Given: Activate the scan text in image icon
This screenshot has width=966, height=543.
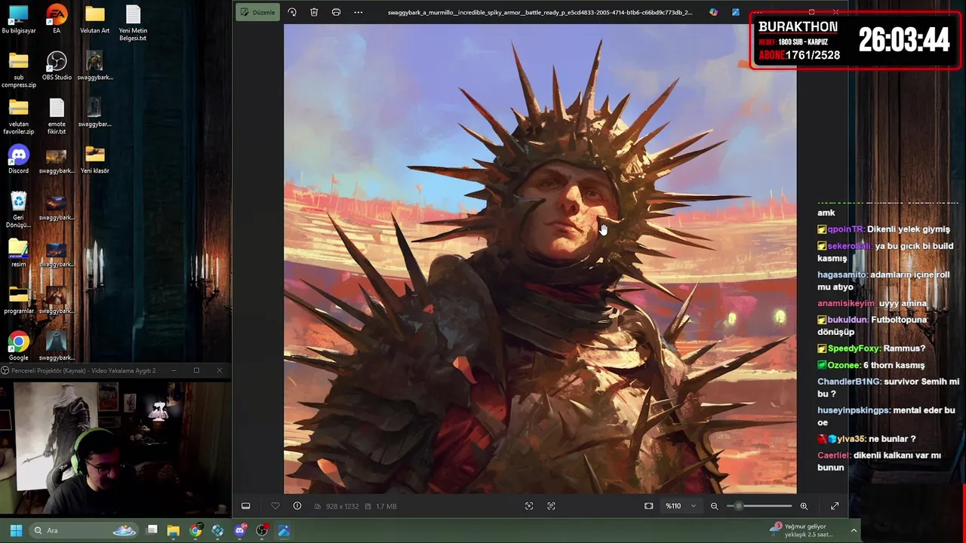Looking at the screenshot, I should tap(551, 506).
